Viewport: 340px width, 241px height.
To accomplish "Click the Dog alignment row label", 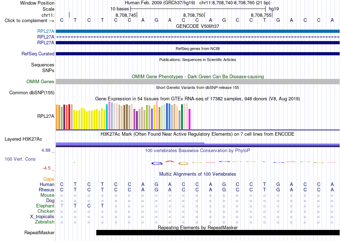I will pyautogui.click(x=50, y=201).
